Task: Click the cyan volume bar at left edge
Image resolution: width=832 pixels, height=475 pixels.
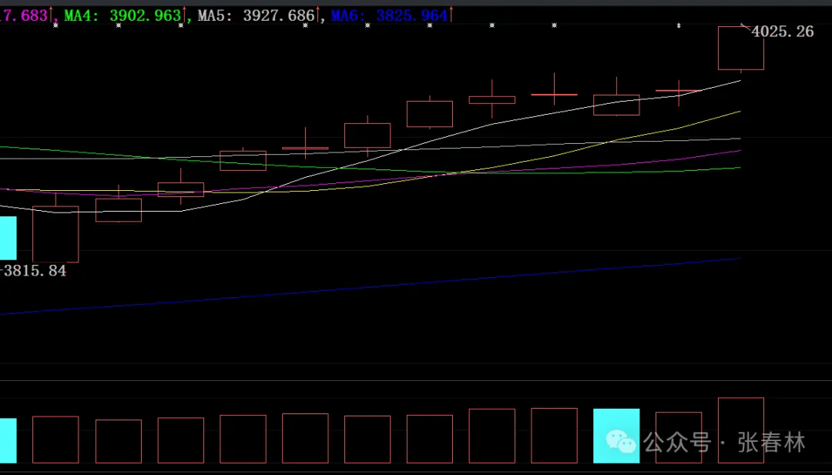Action: 8,440
